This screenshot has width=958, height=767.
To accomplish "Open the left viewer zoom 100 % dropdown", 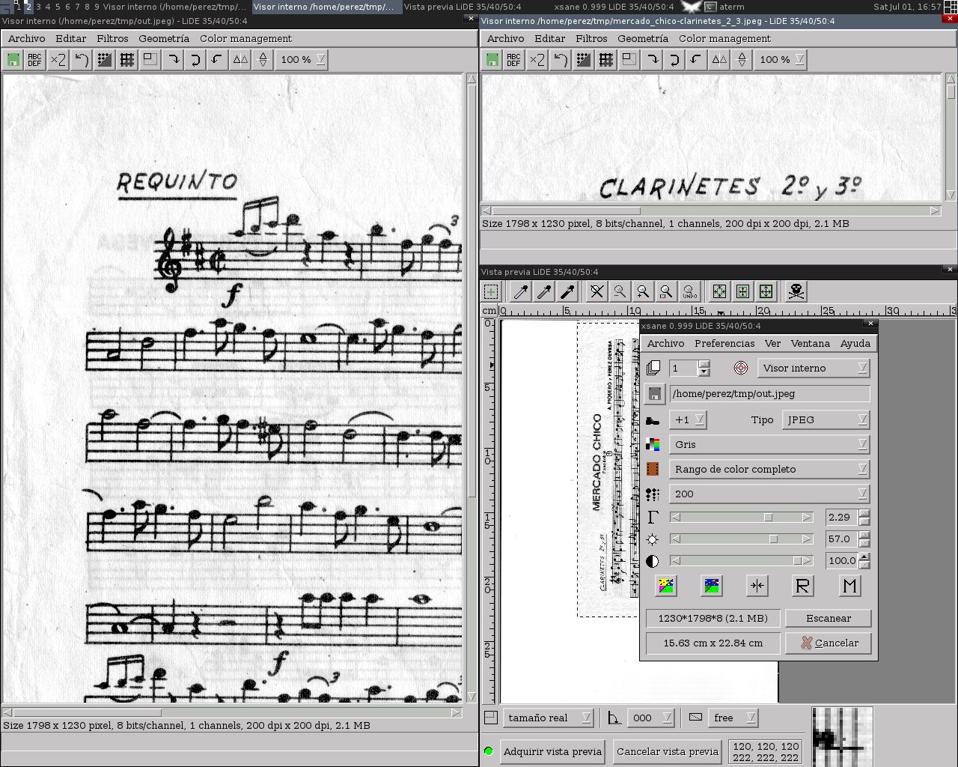I will pyautogui.click(x=302, y=60).
